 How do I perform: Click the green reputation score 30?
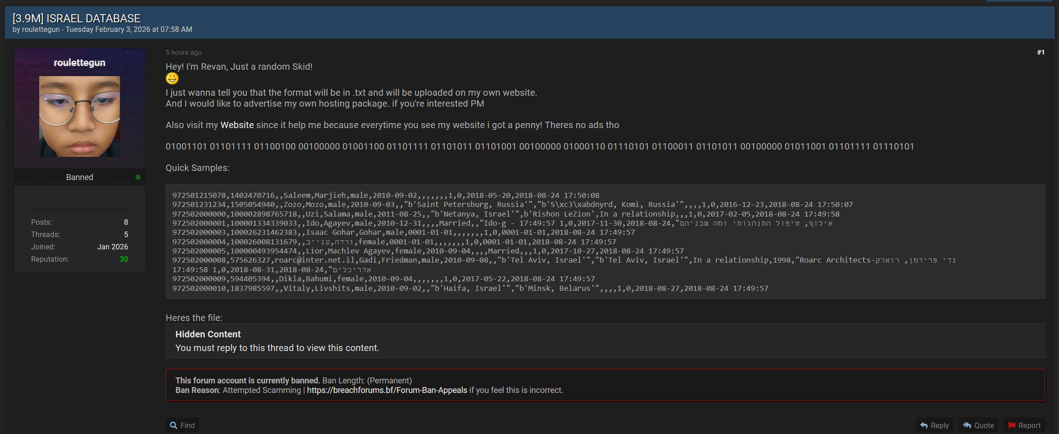click(x=124, y=259)
